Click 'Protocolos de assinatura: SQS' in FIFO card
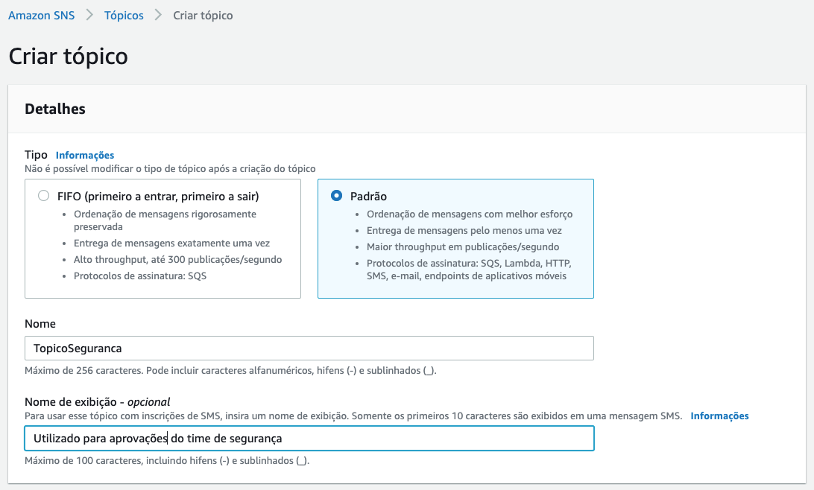 [x=140, y=276]
